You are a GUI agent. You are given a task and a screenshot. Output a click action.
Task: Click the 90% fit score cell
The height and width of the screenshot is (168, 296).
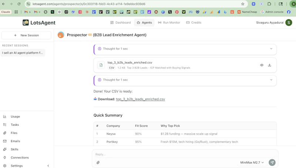[138, 134]
